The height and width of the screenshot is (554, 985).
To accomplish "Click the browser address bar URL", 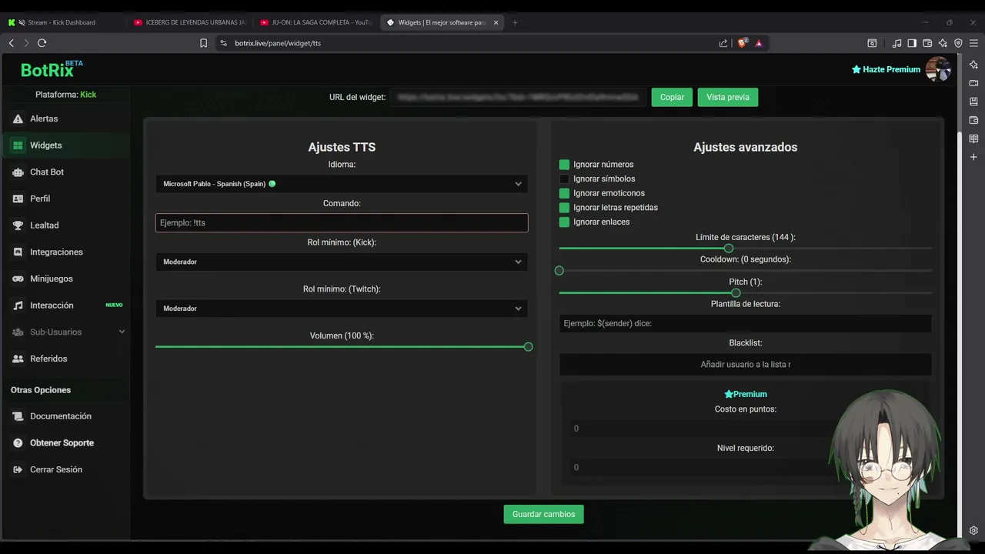I will pos(278,43).
